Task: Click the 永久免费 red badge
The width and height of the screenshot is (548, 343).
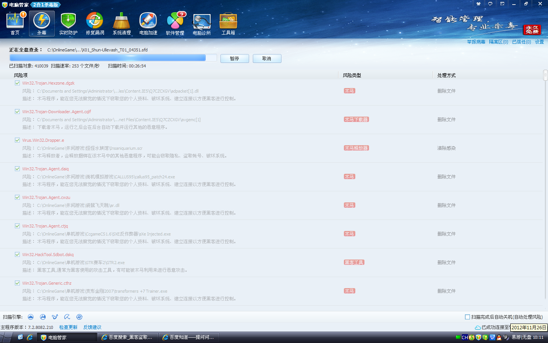Action: tap(532, 30)
